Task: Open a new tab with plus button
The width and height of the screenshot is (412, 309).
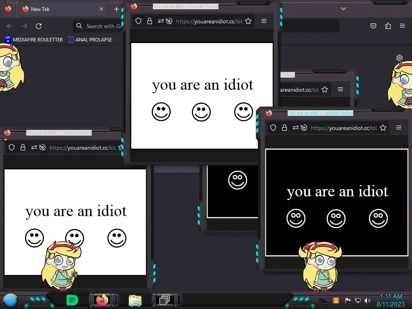Action: [116, 9]
